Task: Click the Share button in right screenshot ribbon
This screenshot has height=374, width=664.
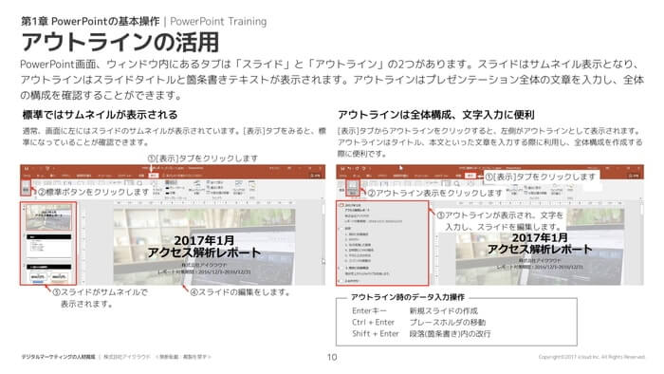Action: (x=634, y=176)
